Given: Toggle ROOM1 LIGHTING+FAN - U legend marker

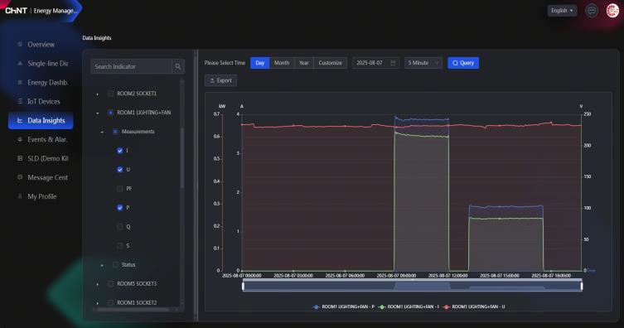Looking at the screenshot, I should [446, 307].
